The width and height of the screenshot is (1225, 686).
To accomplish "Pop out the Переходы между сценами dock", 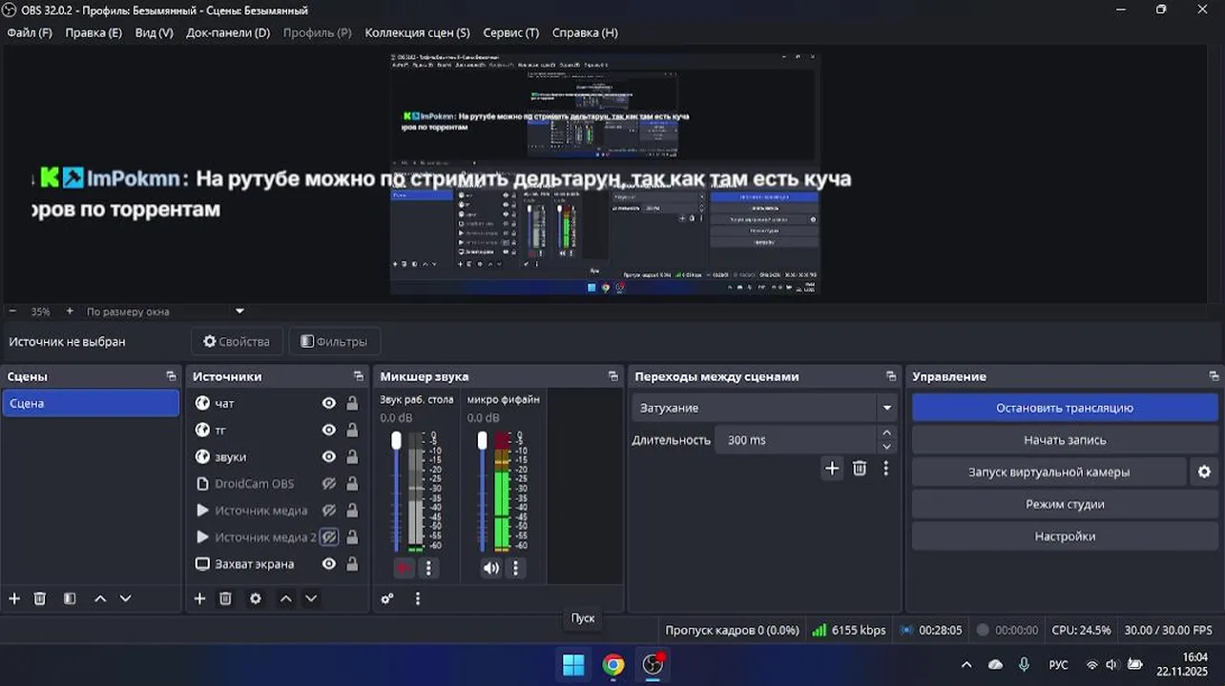I will 891,376.
